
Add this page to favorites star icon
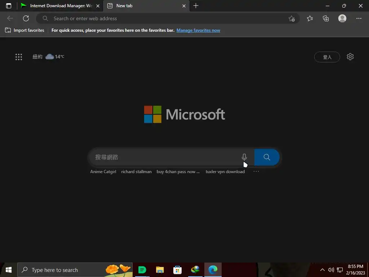pos(292,18)
